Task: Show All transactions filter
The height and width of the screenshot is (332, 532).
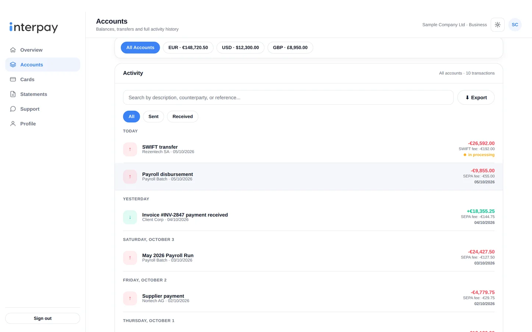Action: pos(132,117)
